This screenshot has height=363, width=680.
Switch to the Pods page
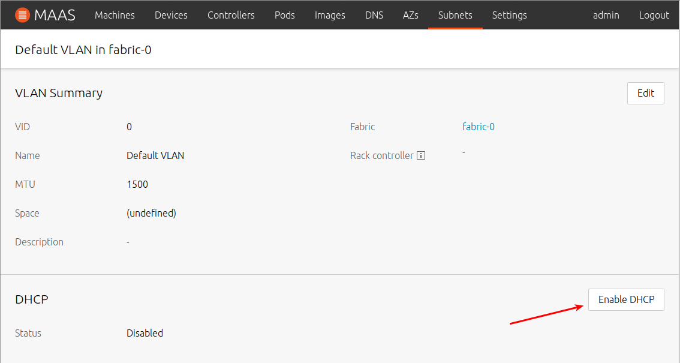click(284, 15)
